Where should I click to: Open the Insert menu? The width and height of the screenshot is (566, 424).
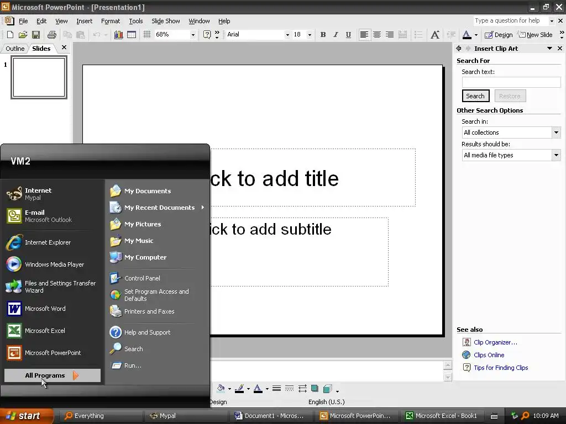point(84,21)
